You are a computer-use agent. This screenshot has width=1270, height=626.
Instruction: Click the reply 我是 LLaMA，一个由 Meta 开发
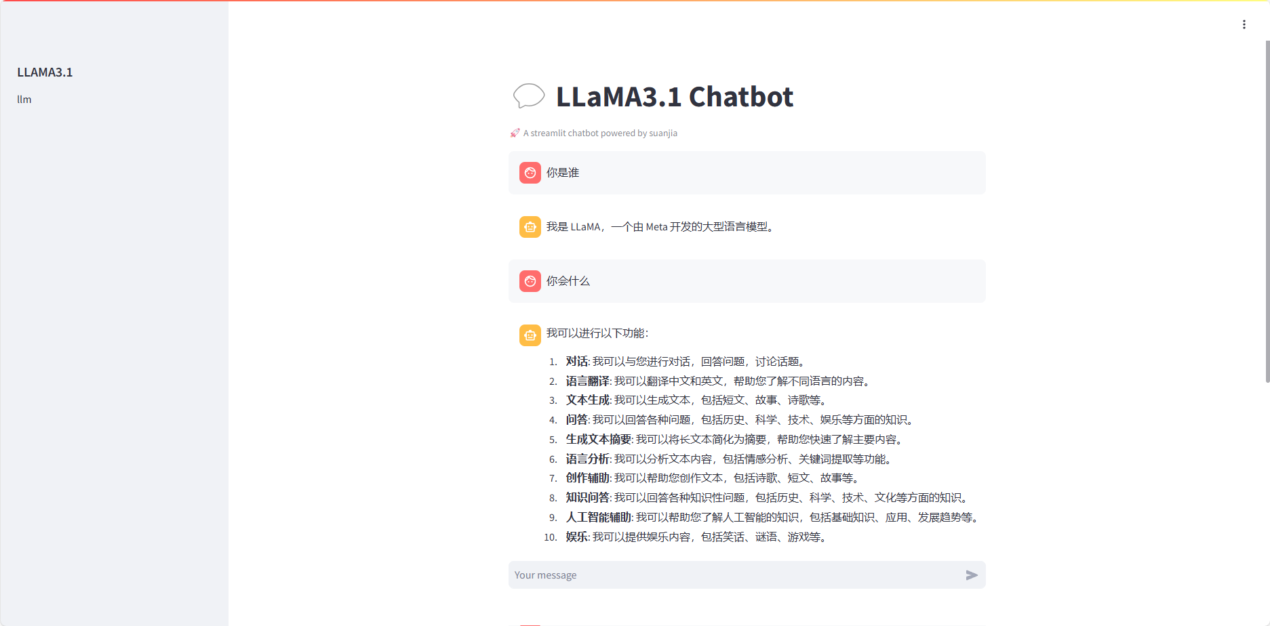tap(662, 227)
